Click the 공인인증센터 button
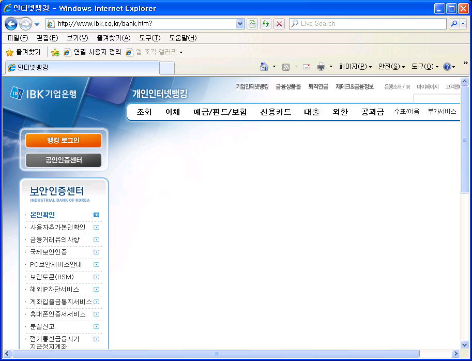This screenshot has width=472, height=361. tap(64, 160)
